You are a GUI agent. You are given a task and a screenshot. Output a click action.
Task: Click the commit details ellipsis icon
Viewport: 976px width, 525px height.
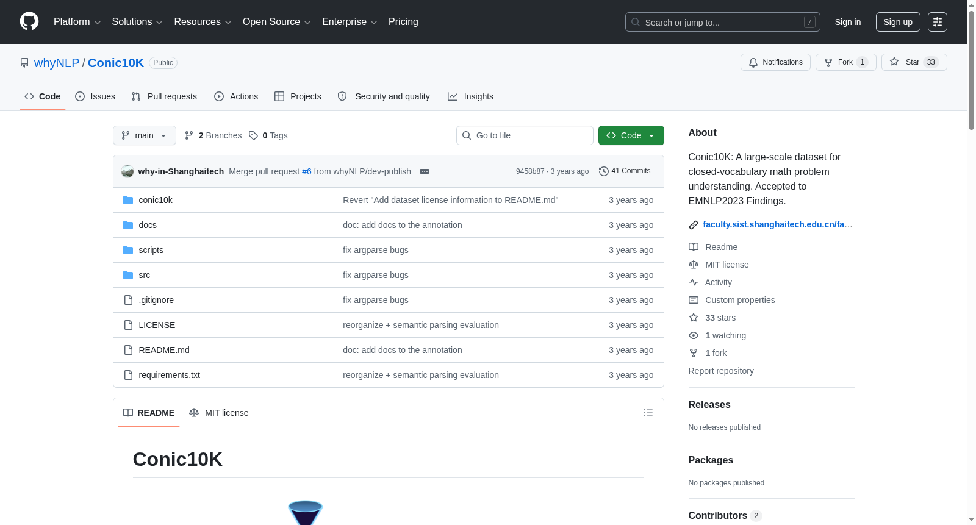pos(425,171)
